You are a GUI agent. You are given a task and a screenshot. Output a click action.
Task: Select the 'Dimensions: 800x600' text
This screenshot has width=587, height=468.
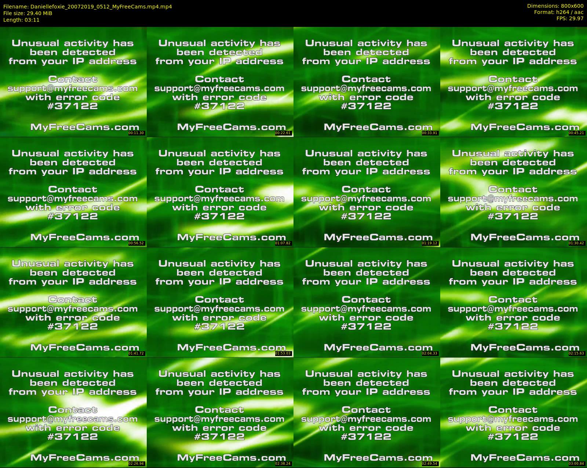[x=555, y=6]
